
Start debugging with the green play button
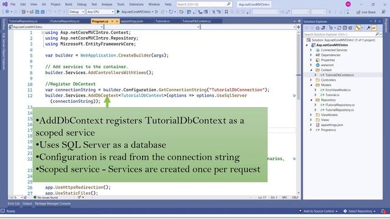(118, 12)
